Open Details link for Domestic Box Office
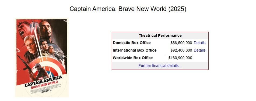 tap(199, 43)
